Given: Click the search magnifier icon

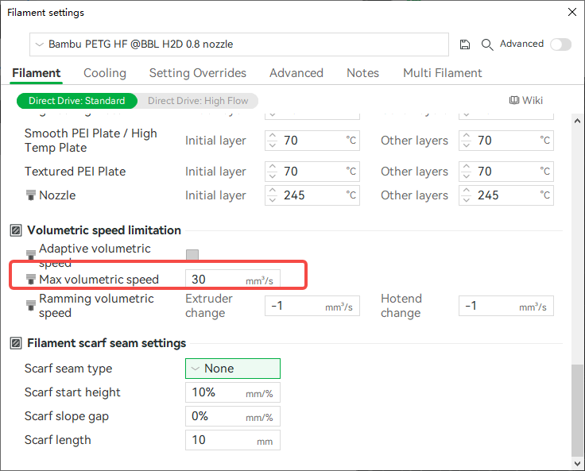Looking at the screenshot, I should [x=487, y=44].
